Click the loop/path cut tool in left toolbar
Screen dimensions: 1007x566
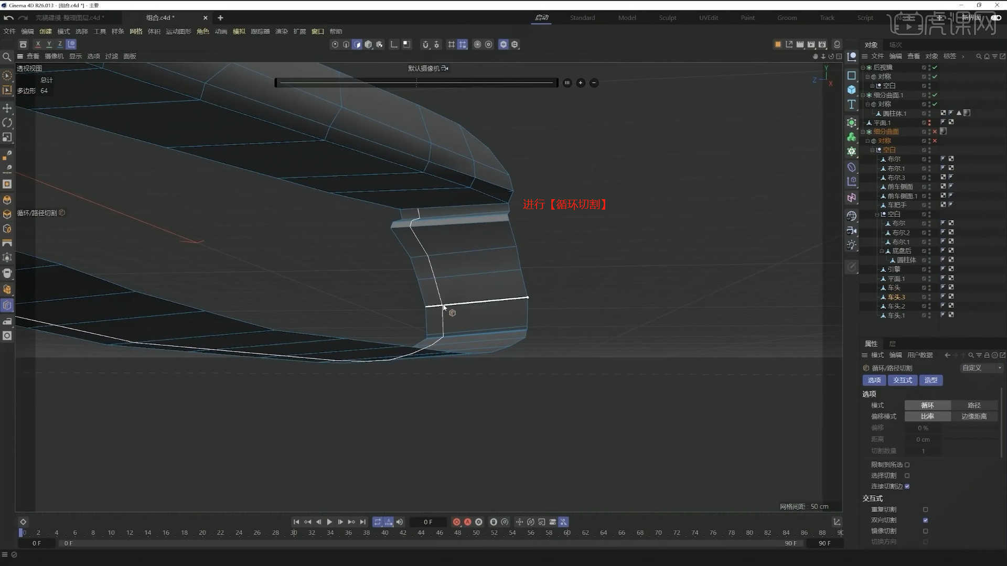tap(7, 305)
